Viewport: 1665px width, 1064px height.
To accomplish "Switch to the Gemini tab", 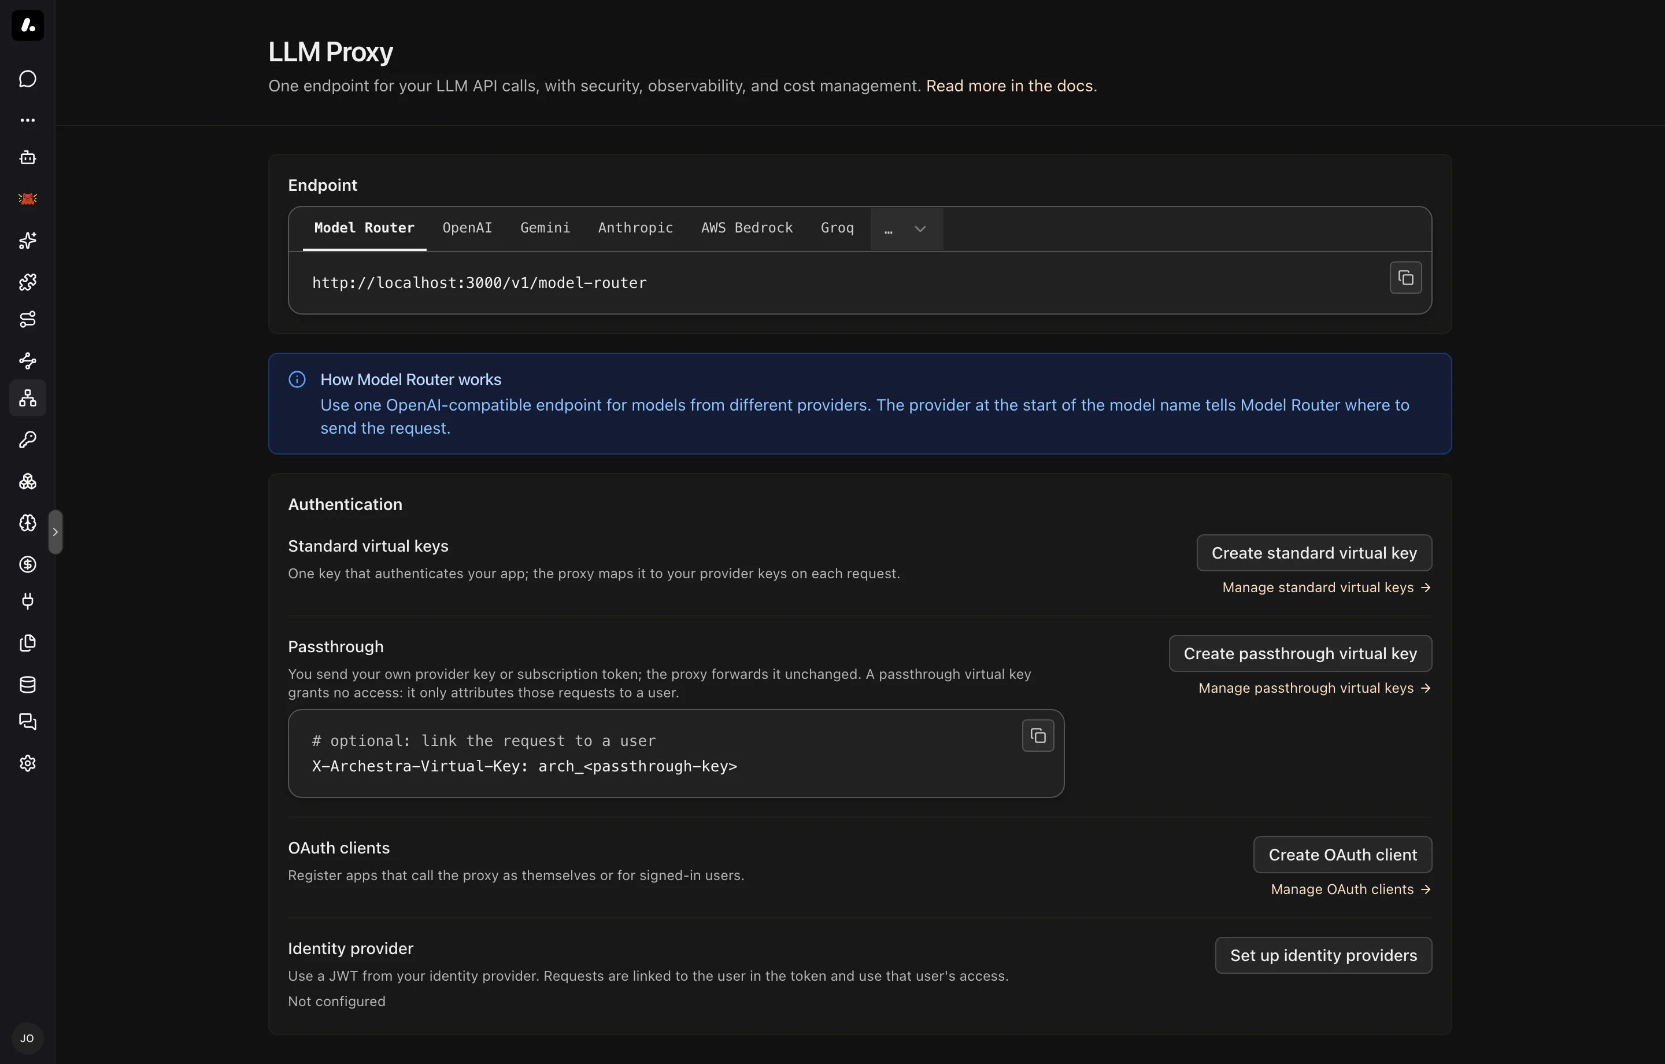I will pos(545,228).
